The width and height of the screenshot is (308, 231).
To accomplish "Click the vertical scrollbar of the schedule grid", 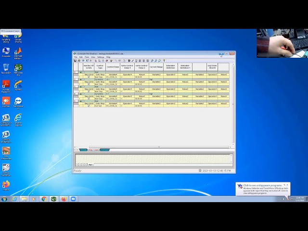I will 233,104.
